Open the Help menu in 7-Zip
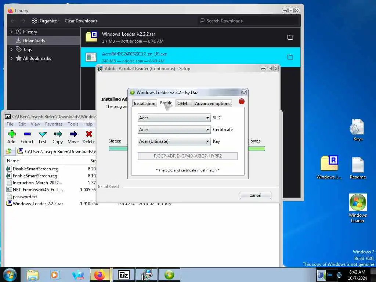This screenshot has height=282, width=376. click(x=88, y=124)
